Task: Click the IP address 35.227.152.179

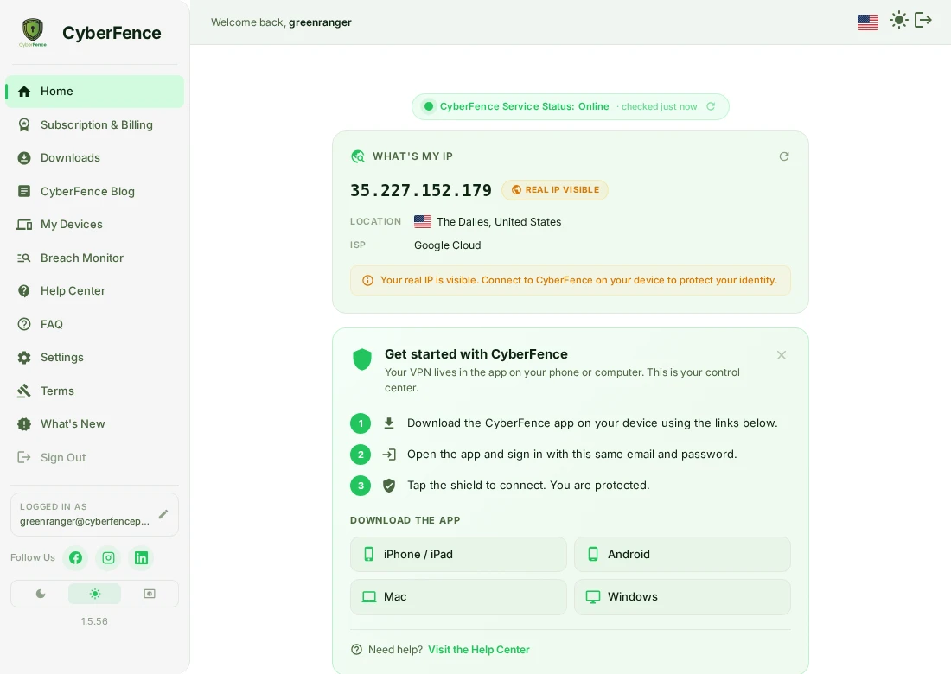Action: (420, 190)
